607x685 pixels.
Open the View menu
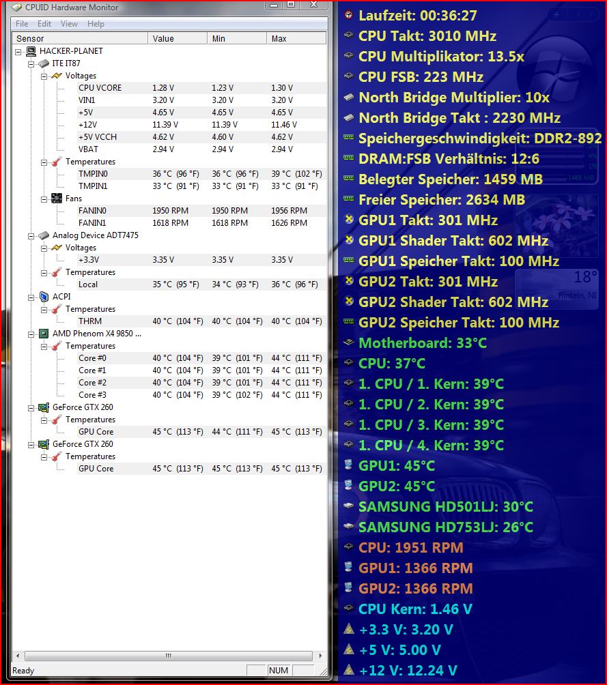click(x=69, y=24)
